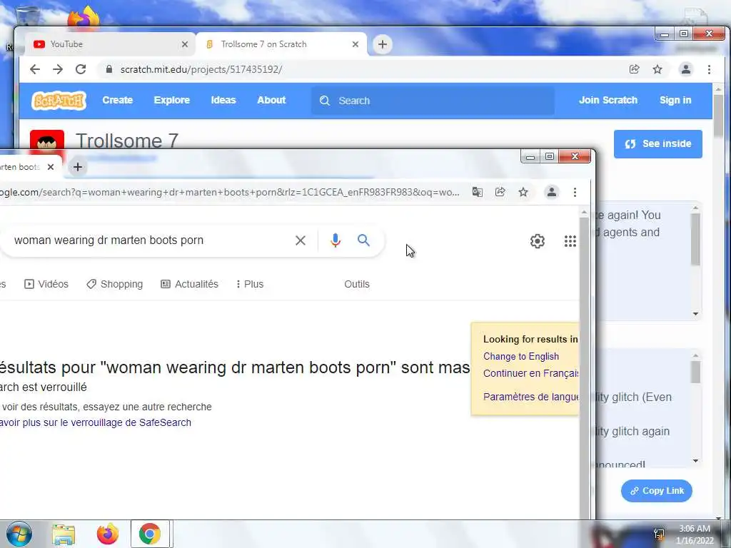Click Join Scratch
The width and height of the screenshot is (731, 548).
point(608,100)
